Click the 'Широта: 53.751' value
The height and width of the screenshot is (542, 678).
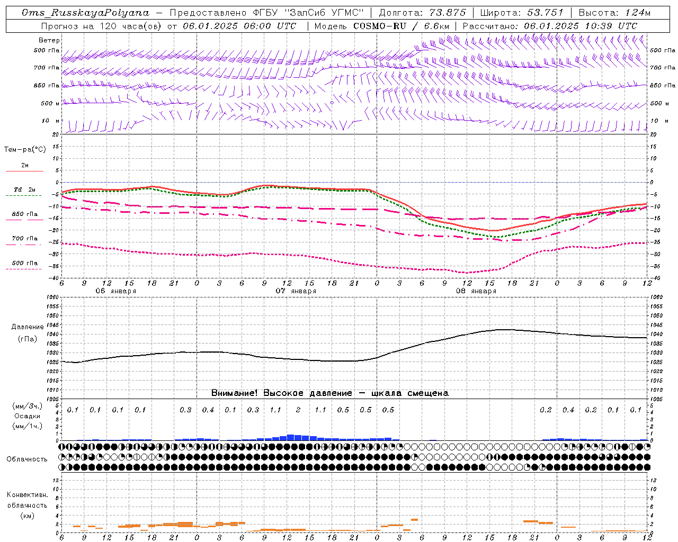522,13
